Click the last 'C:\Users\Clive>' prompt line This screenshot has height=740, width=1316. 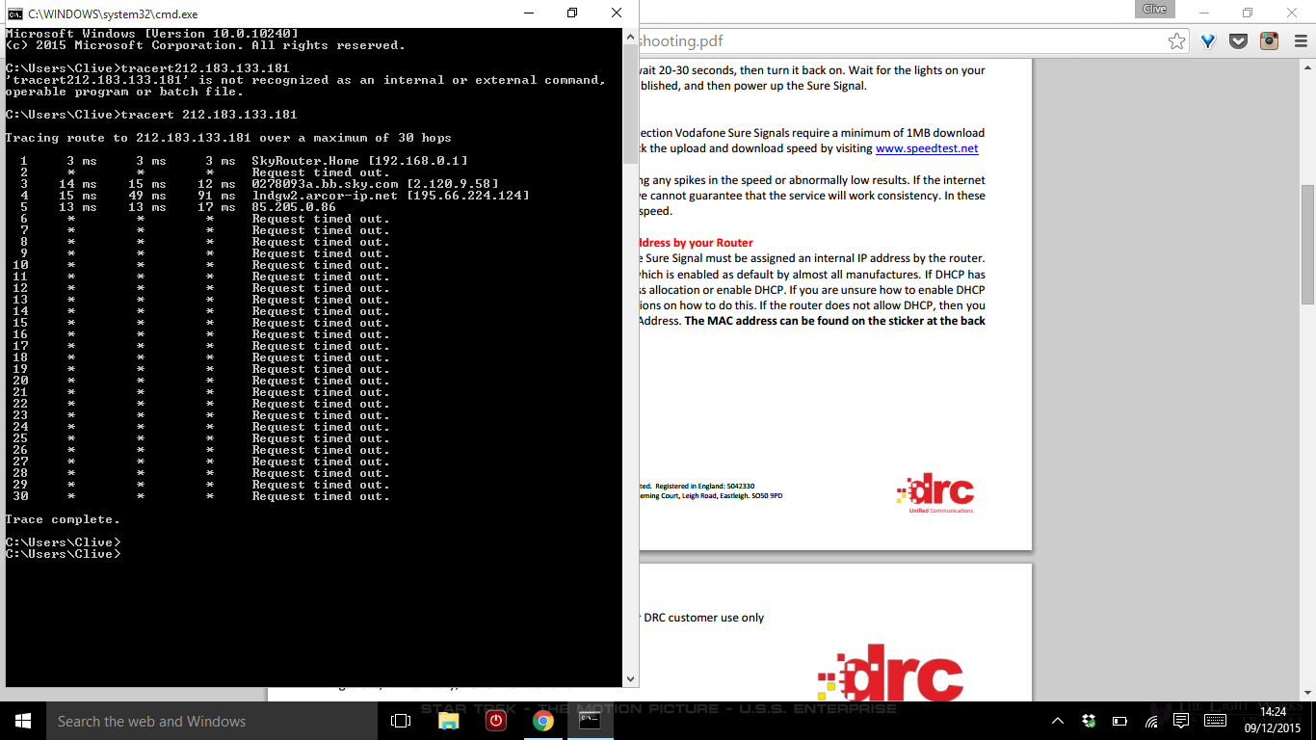pyautogui.click(x=63, y=554)
